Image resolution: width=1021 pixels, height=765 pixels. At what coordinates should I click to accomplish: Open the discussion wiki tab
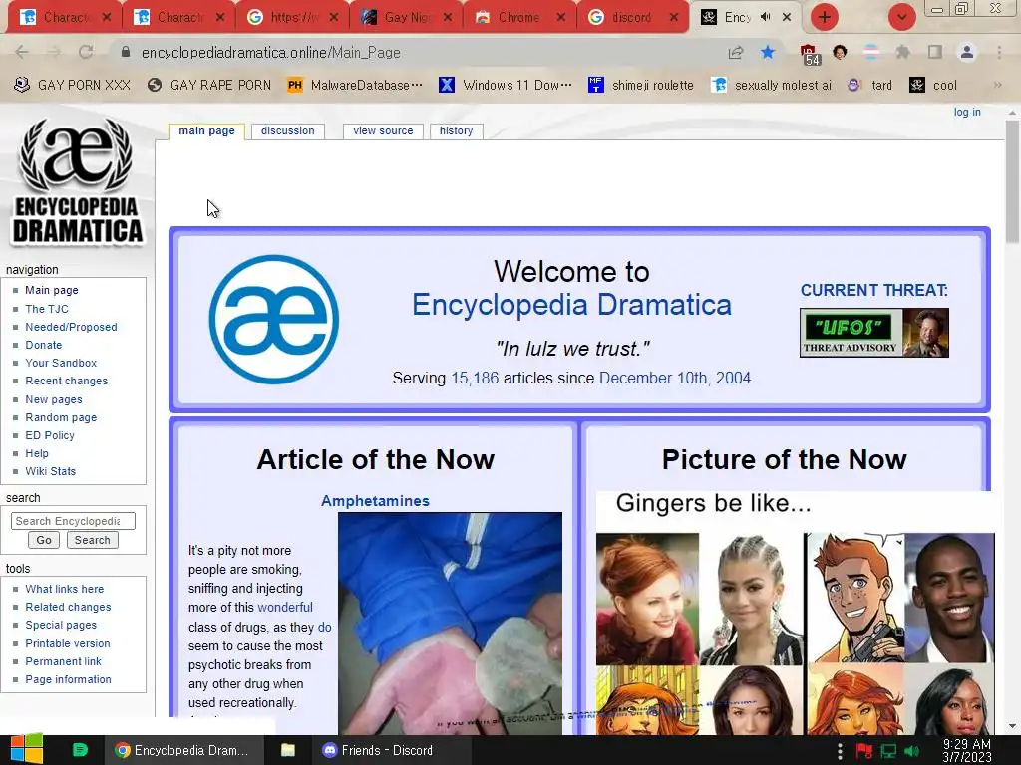pyautogui.click(x=288, y=130)
